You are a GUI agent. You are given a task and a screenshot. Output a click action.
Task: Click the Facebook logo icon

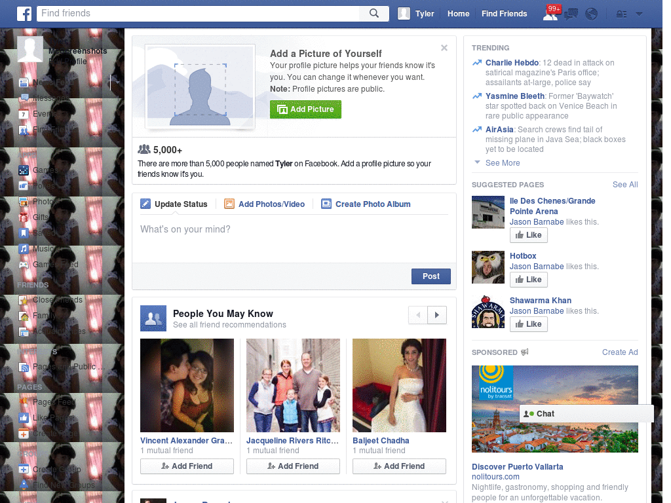pyautogui.click(x=24, y=14)
